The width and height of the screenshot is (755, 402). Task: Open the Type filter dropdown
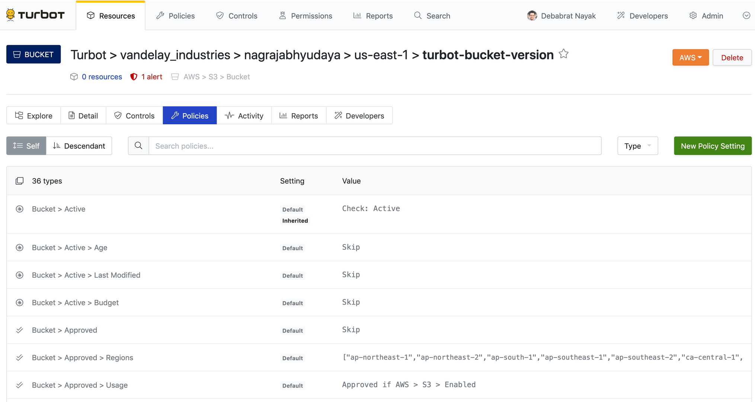tap(637, 146)
